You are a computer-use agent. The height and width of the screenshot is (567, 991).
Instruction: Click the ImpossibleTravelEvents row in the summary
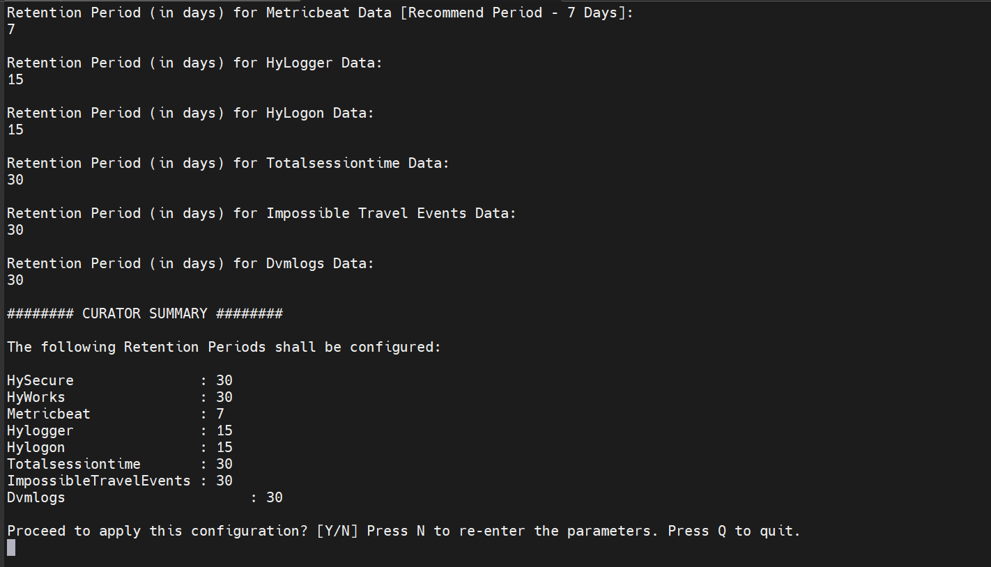point(119,481)
